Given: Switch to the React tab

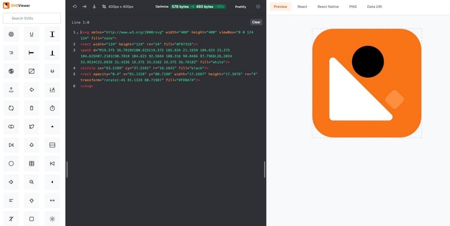Looking at the screenshot, I should (302, 7).
